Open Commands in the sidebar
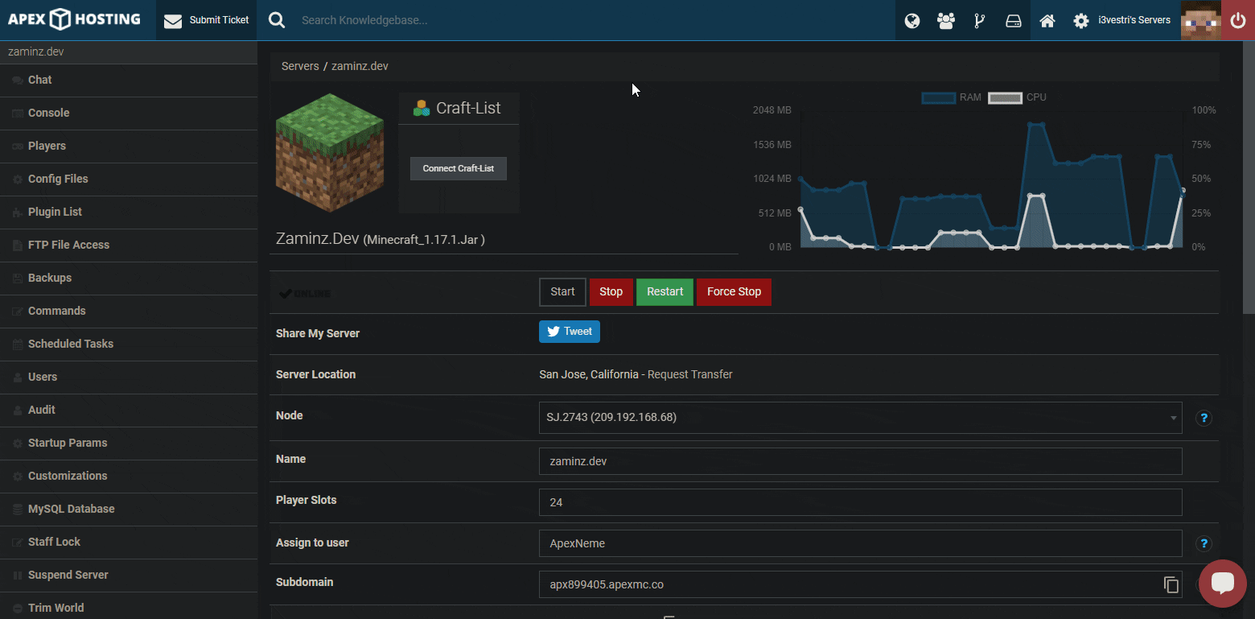The image size is (1255, 619). [129, 311]
